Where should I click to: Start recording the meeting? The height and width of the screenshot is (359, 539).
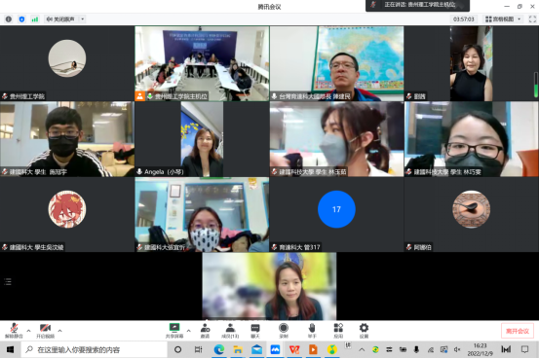click(284, 331)
